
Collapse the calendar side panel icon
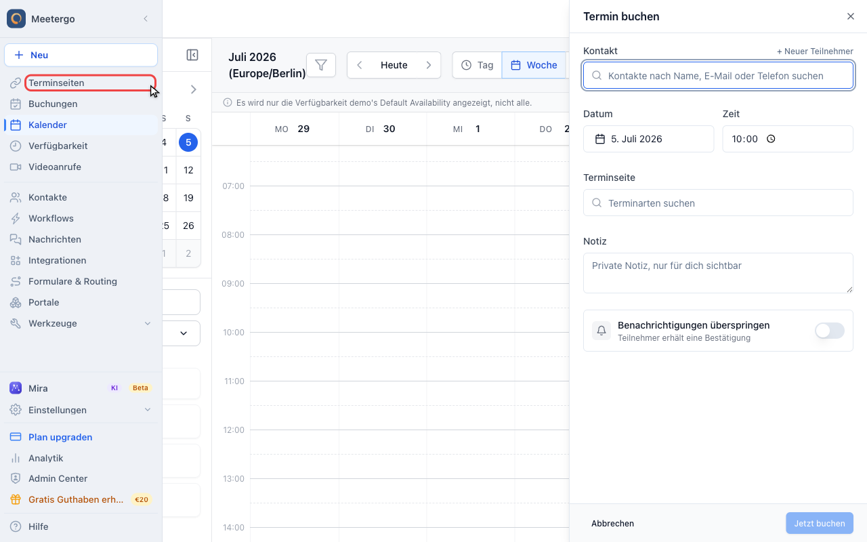pyautogui.click(x=192, y=55)
